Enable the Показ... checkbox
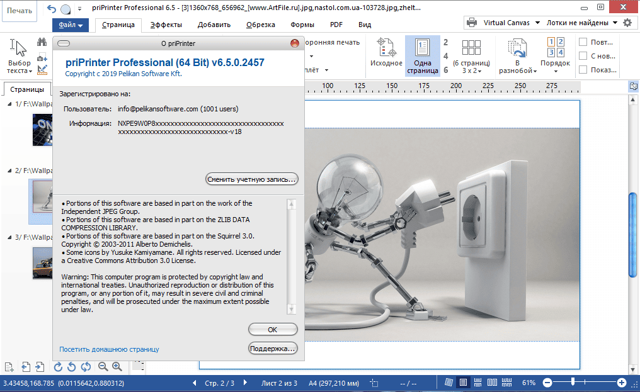 pos(583,70)
